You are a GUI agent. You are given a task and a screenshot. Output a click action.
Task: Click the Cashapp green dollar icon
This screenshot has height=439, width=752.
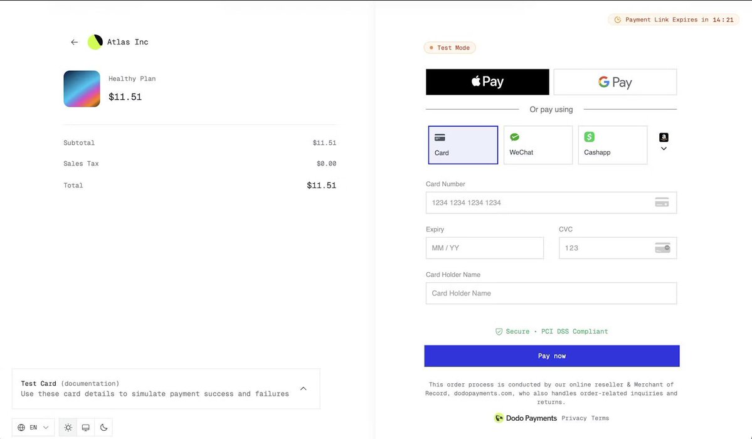[590, 137]
